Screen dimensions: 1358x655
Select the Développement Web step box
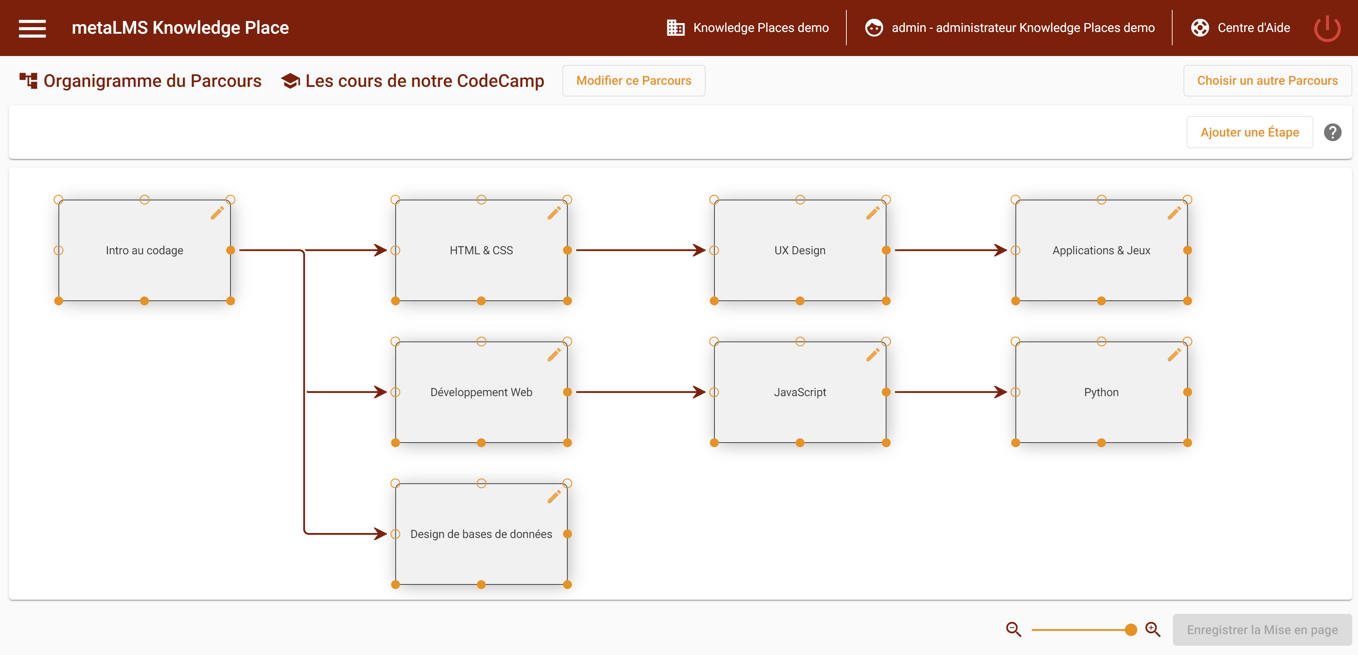click(481, 392)
